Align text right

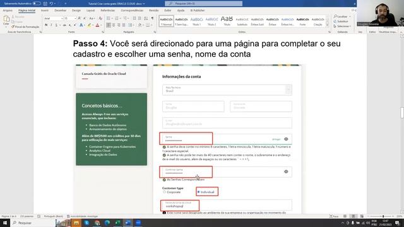(x=119, y=25)
